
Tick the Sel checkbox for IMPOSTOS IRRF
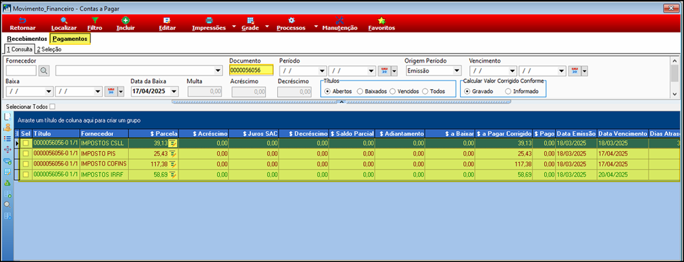pyautogui.click(x=26, y=174)
